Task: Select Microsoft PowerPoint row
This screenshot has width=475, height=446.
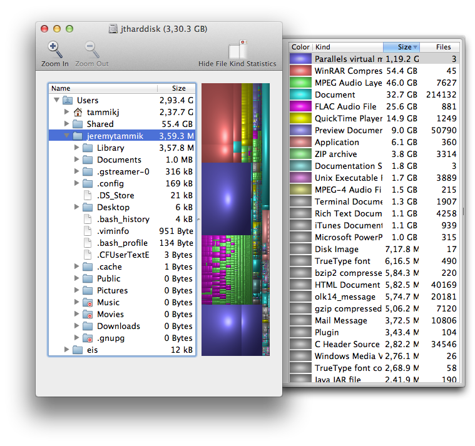Action: (374, 237)
